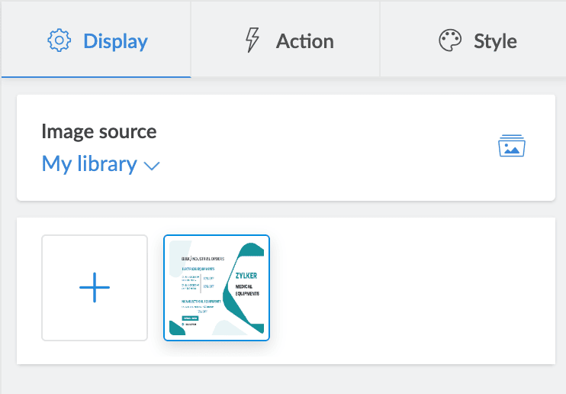Image resolution: width=566 pixels, height=394 pixels.
Task: Click the blue plus icon
Action: pos(95,288)
